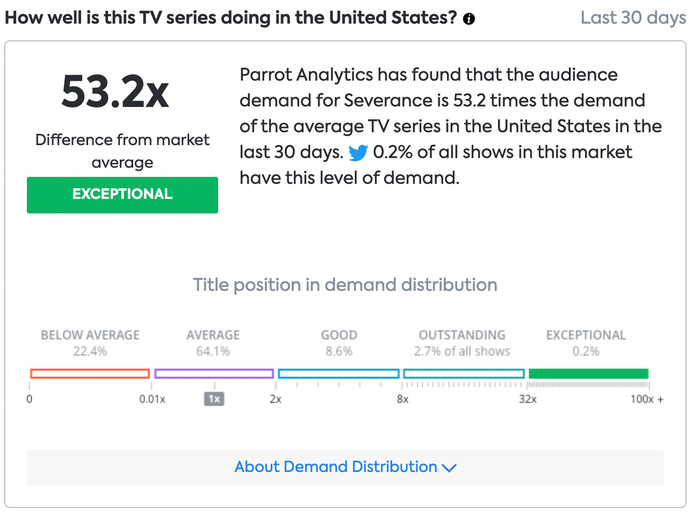Click the chevron next to About Demand Distribution
The height and width of the screenshot is (515, 693).
point(449,468)
